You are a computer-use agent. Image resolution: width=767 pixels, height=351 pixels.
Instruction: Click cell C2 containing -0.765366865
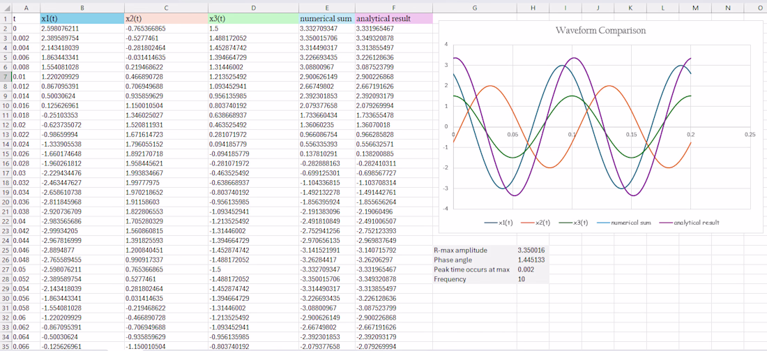166,29
